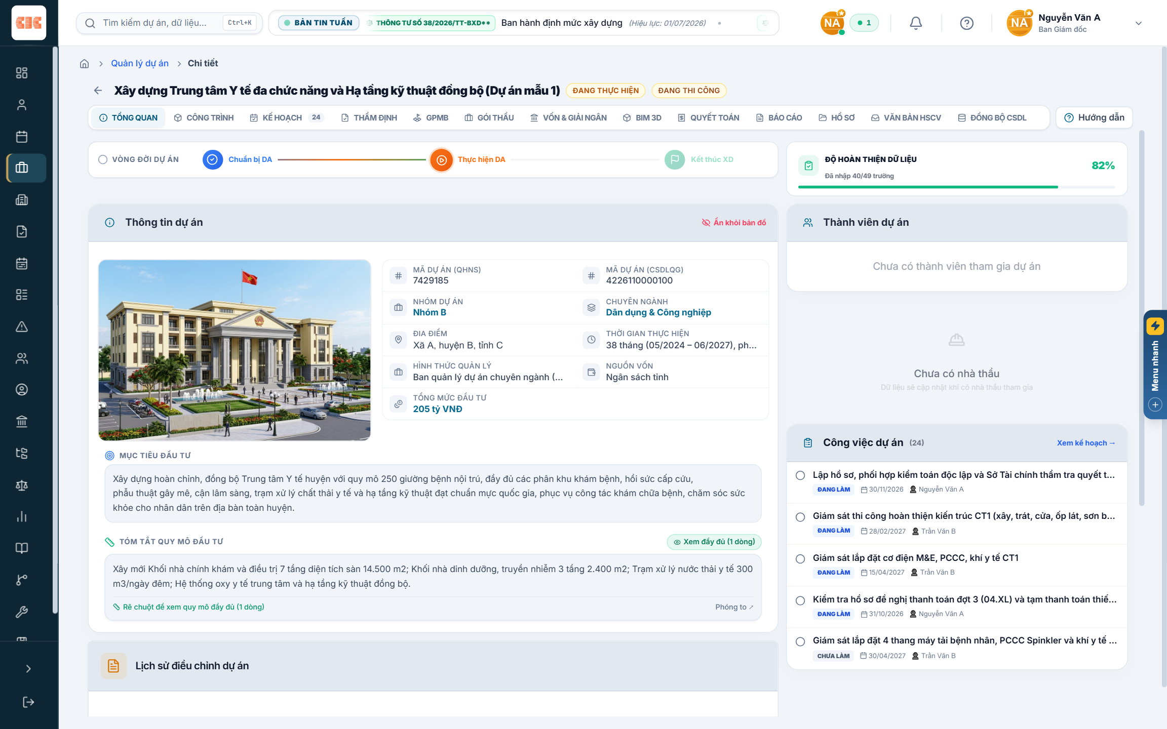Click the Hướng dẫn button
This screenshot has height=729, width=1167.
pos(1095,118)
